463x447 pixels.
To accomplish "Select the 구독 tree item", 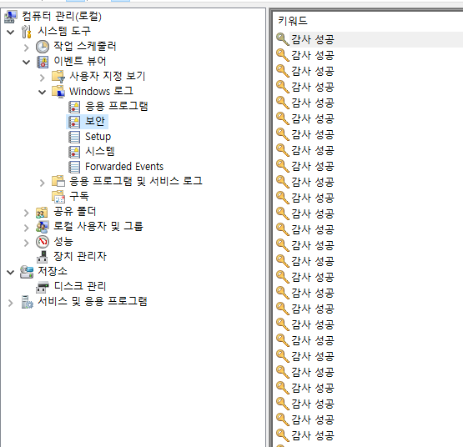I will pos(79,196).
